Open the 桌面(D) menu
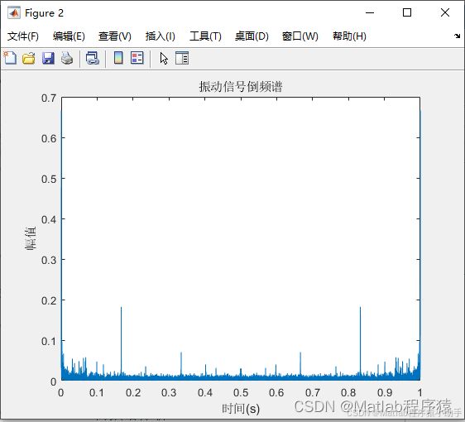The width and height of the screenshot is (465, 422). [252, 36]
